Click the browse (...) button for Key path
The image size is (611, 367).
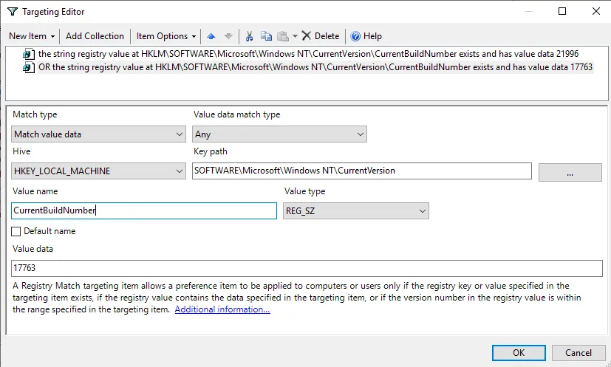coord(570,172)
